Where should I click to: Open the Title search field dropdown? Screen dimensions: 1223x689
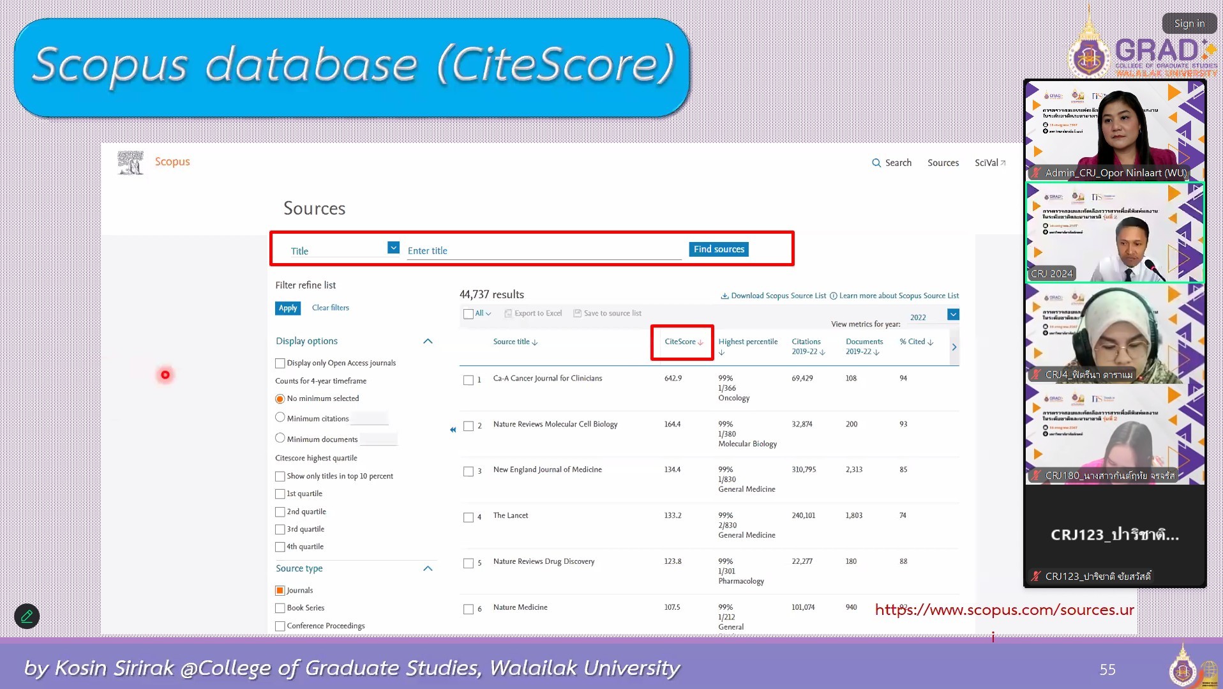pyautogui.click(x=393, y=248)
